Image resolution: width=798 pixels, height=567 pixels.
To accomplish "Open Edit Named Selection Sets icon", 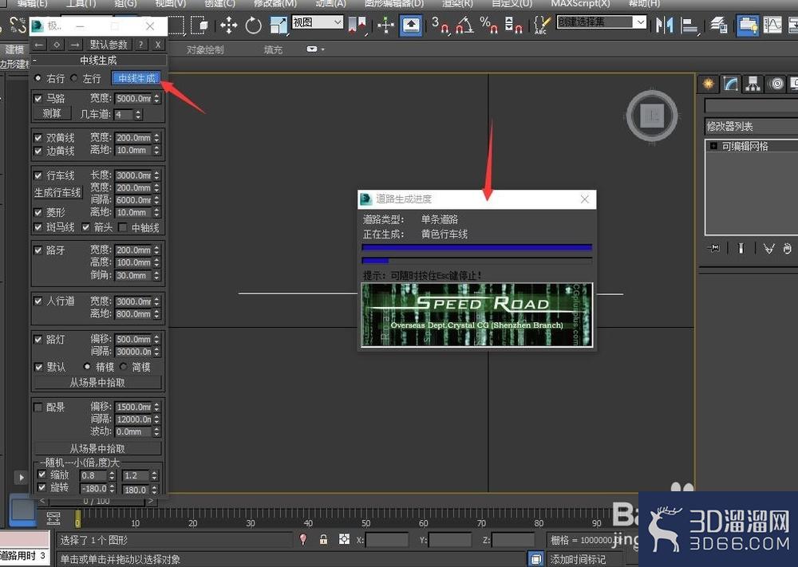I will point(542,25).
